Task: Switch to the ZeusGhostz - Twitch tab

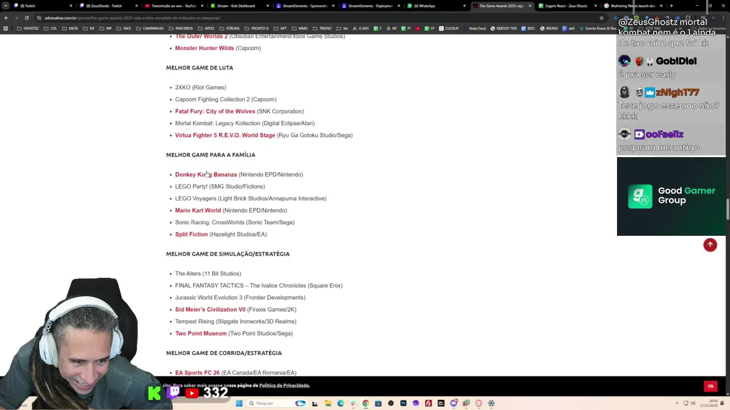Action: coord(108,6)
